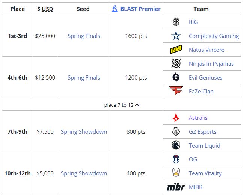Screen dimensions: 244x196
Task: Click the G2 Esports logo icon
Action: (x=176, y=132)
